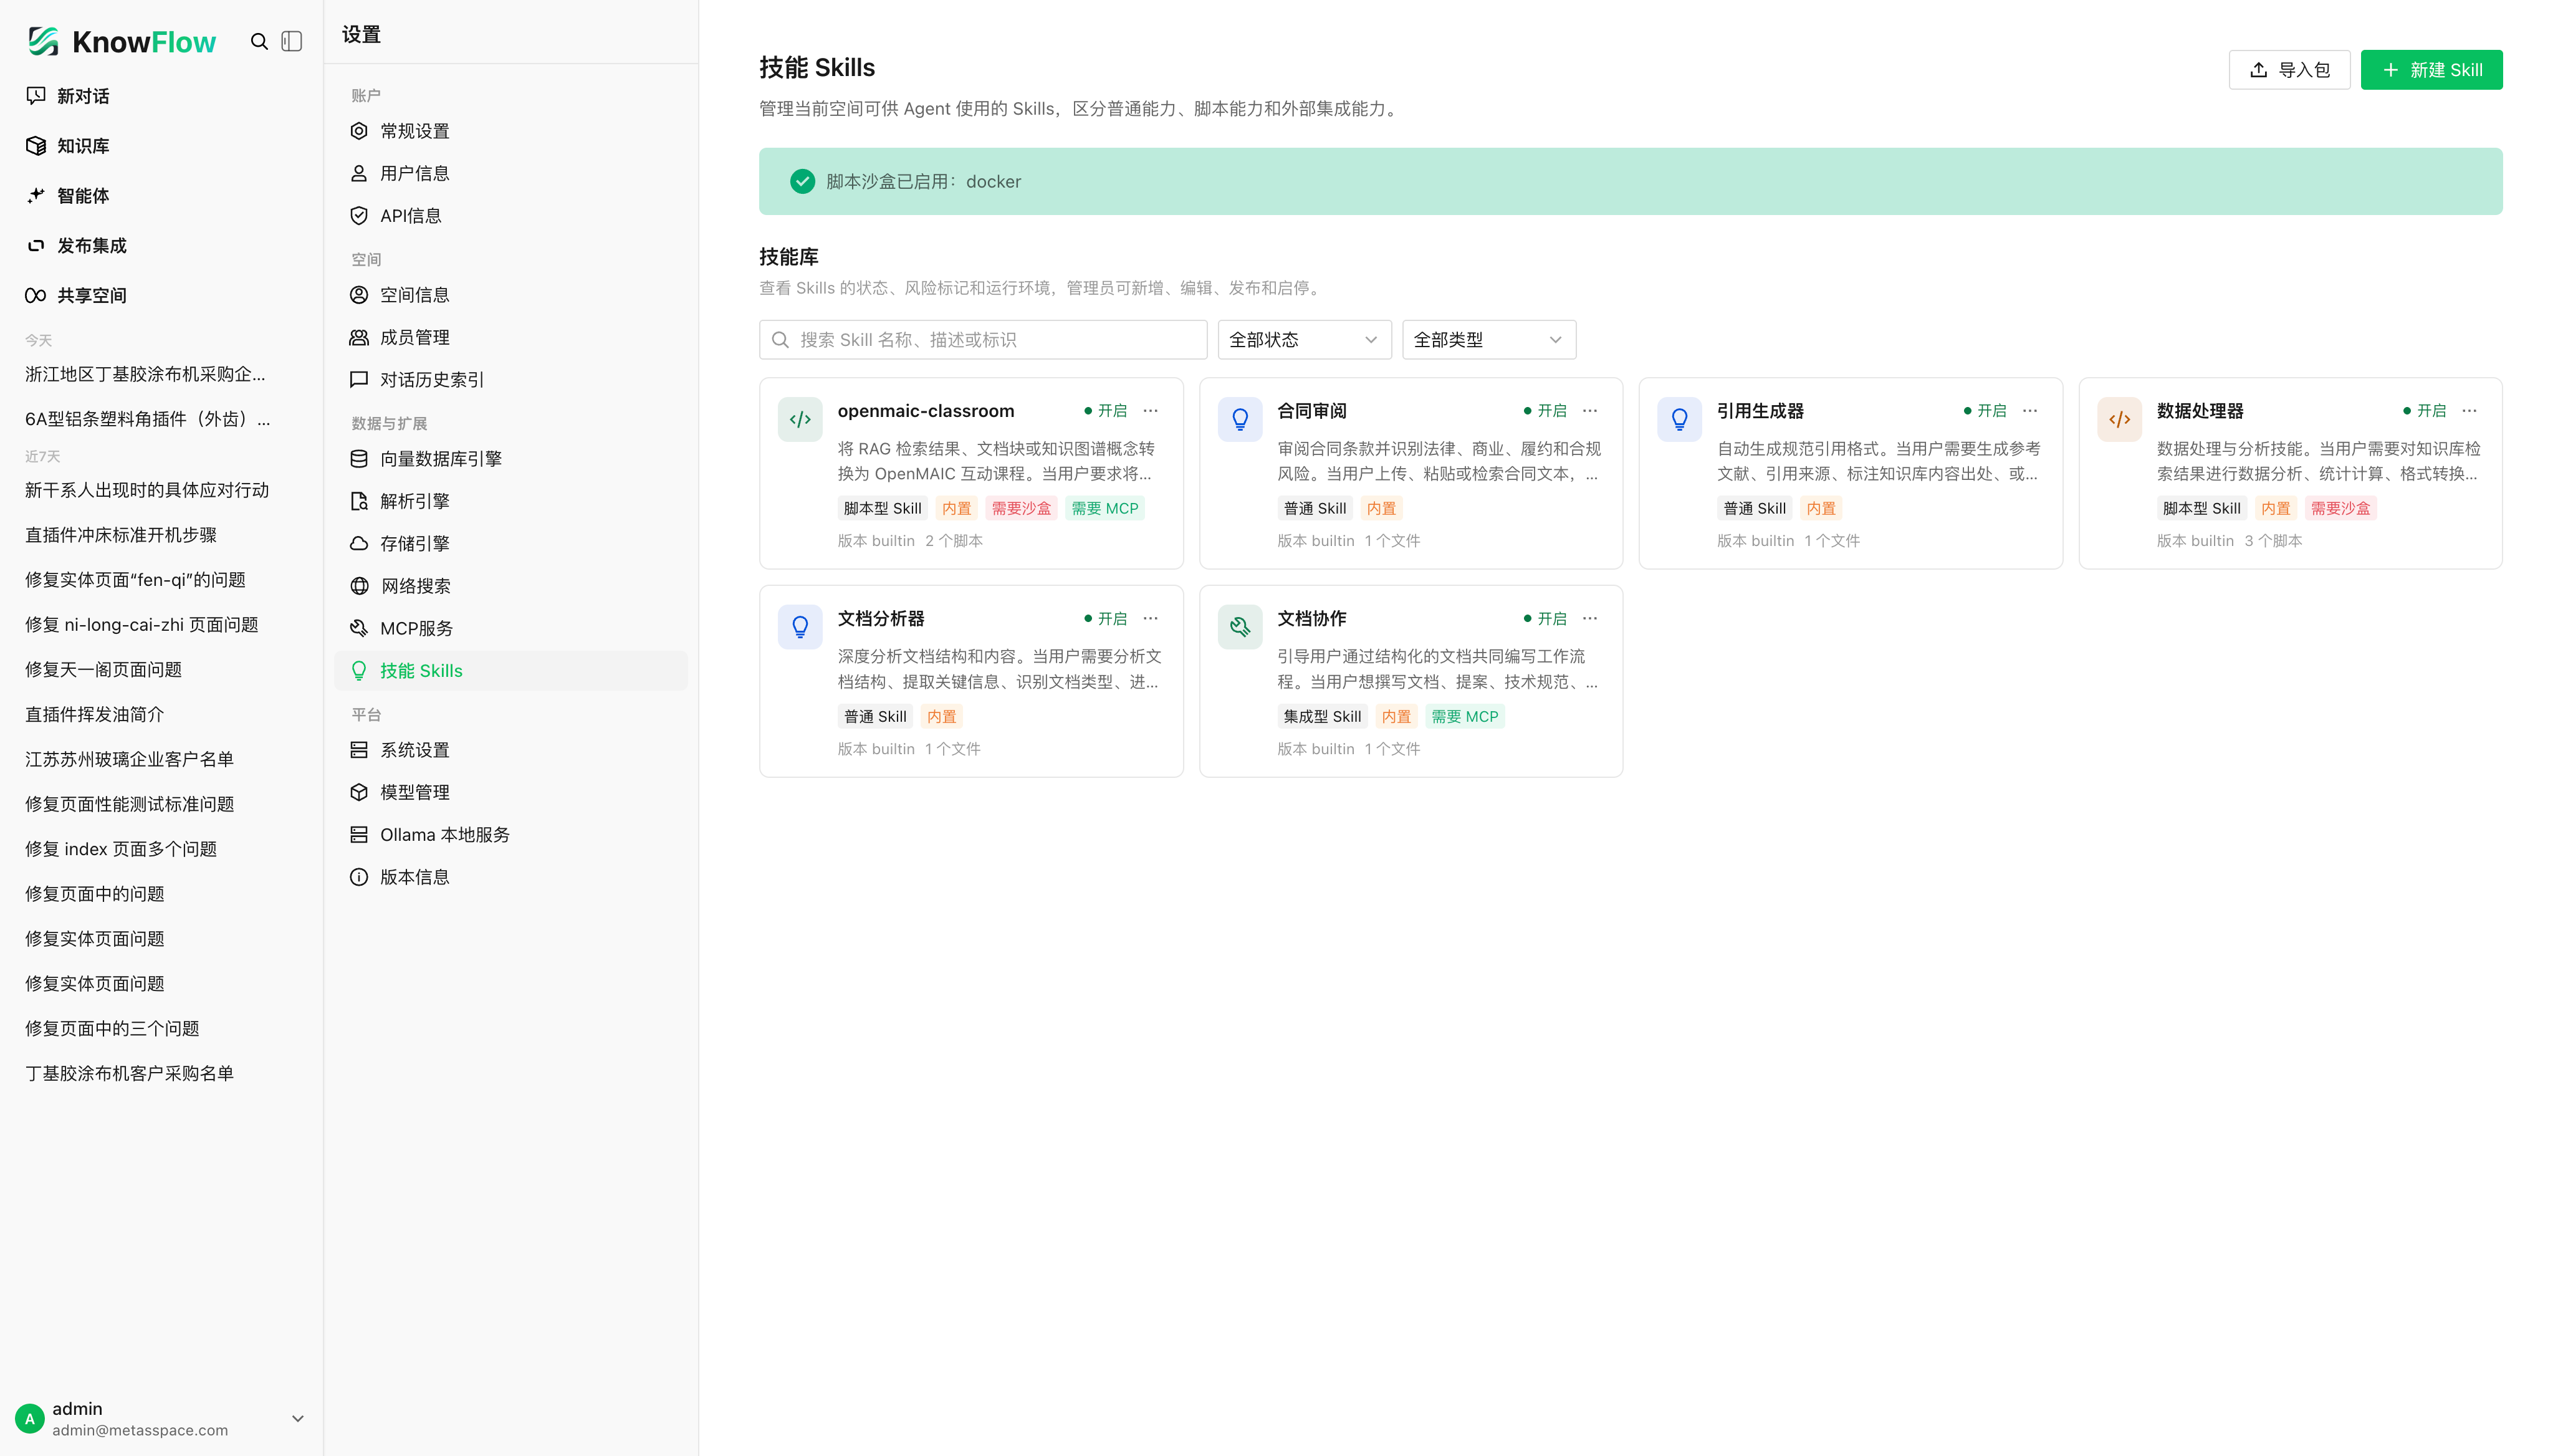Open 用户信息 settings item

click(511, 173)
